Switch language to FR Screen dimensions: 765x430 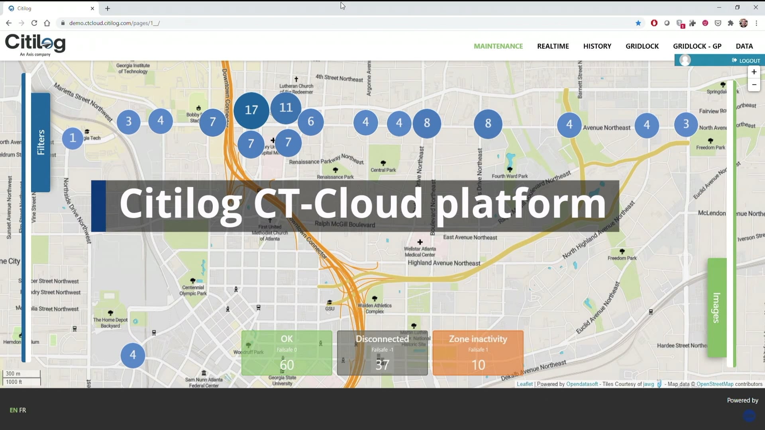tap(23, 410)
